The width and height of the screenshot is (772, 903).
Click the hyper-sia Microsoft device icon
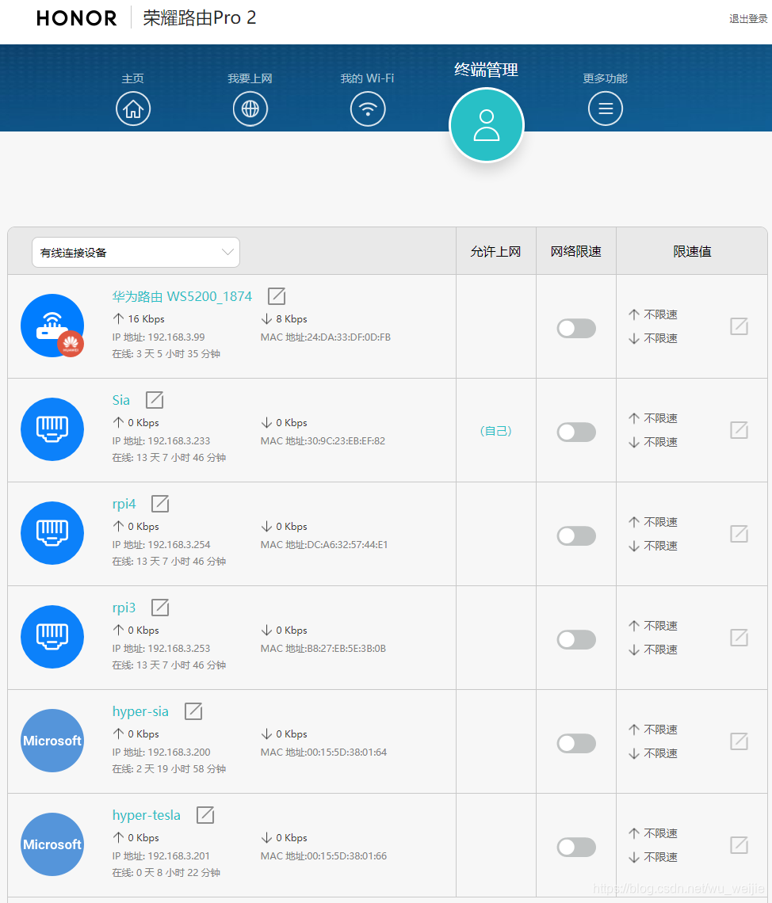tap(52, 741)
